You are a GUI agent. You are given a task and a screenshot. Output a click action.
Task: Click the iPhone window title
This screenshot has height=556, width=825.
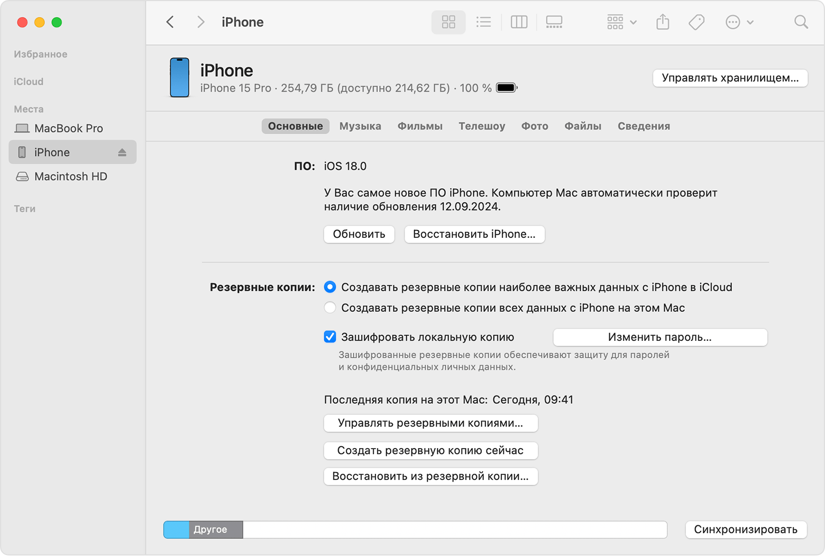[243, 22]
